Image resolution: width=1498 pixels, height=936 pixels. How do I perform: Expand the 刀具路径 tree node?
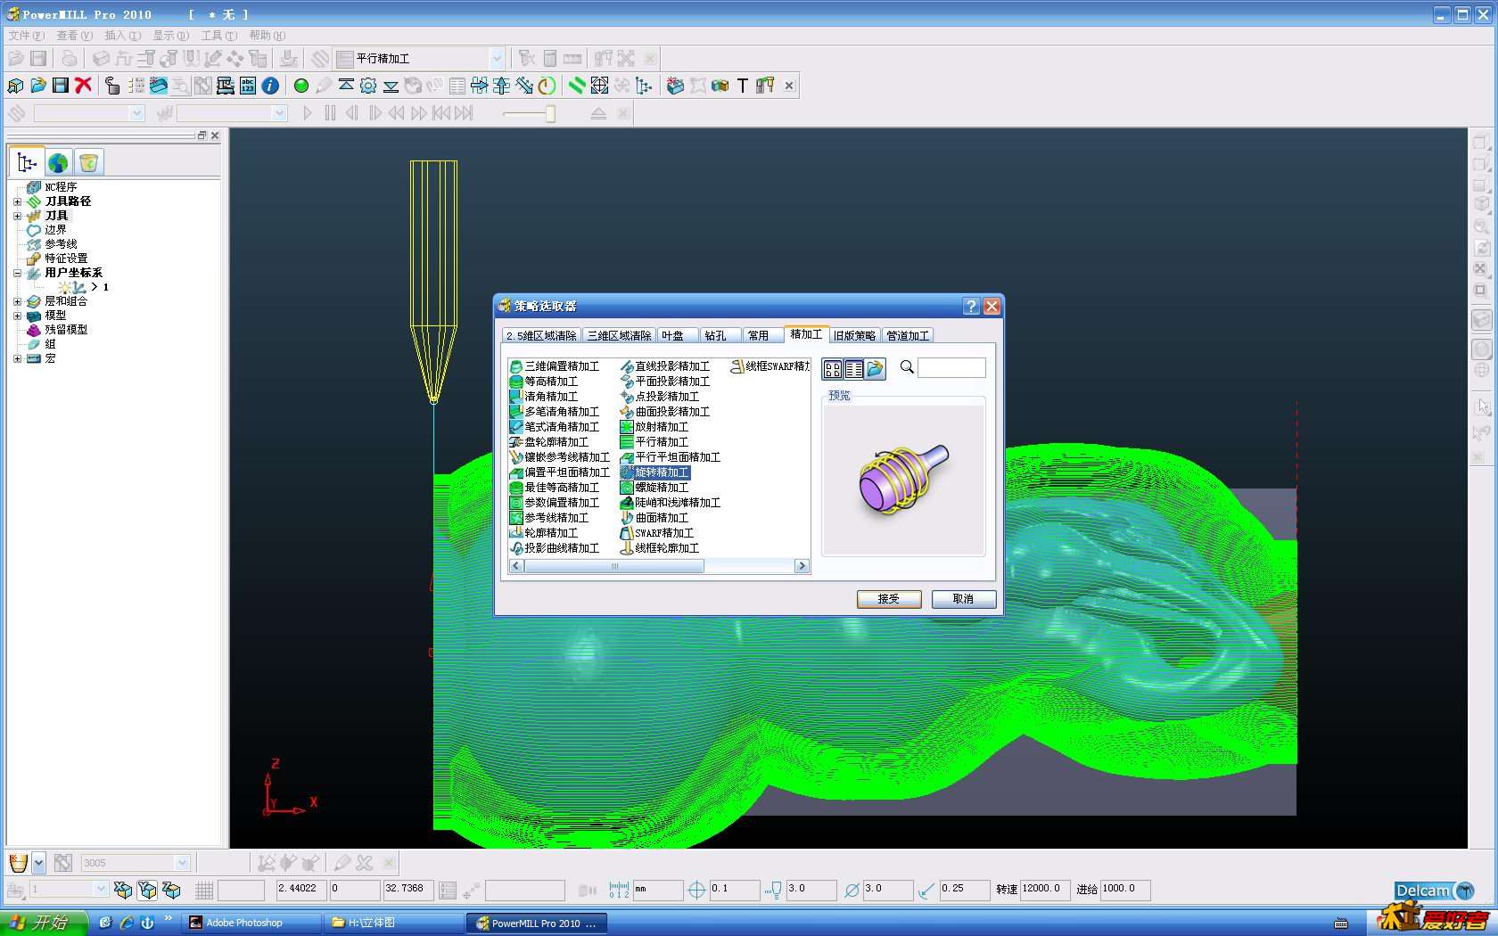coord(17,201)
